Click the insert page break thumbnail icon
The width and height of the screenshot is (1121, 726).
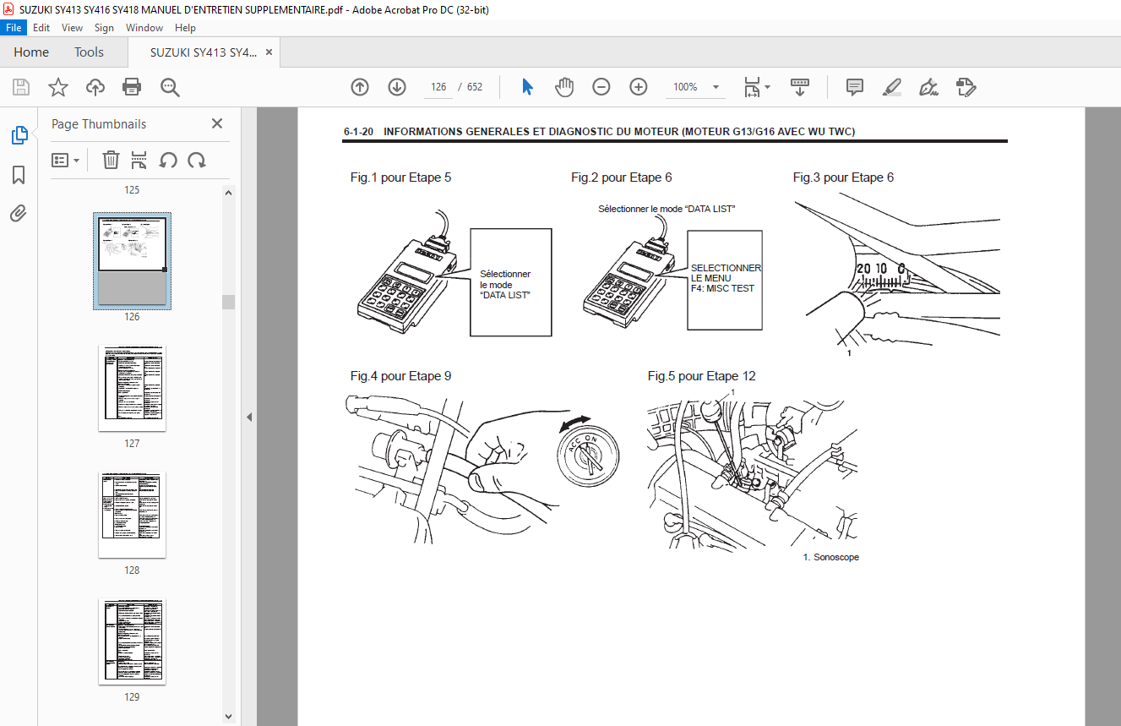[x=139, y=160]
